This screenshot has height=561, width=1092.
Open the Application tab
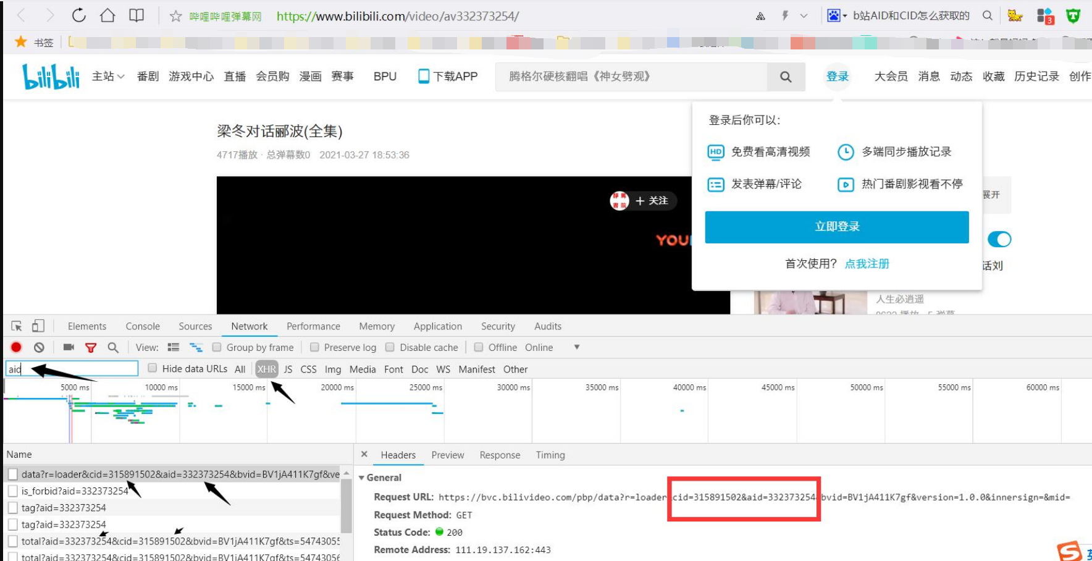438,326
